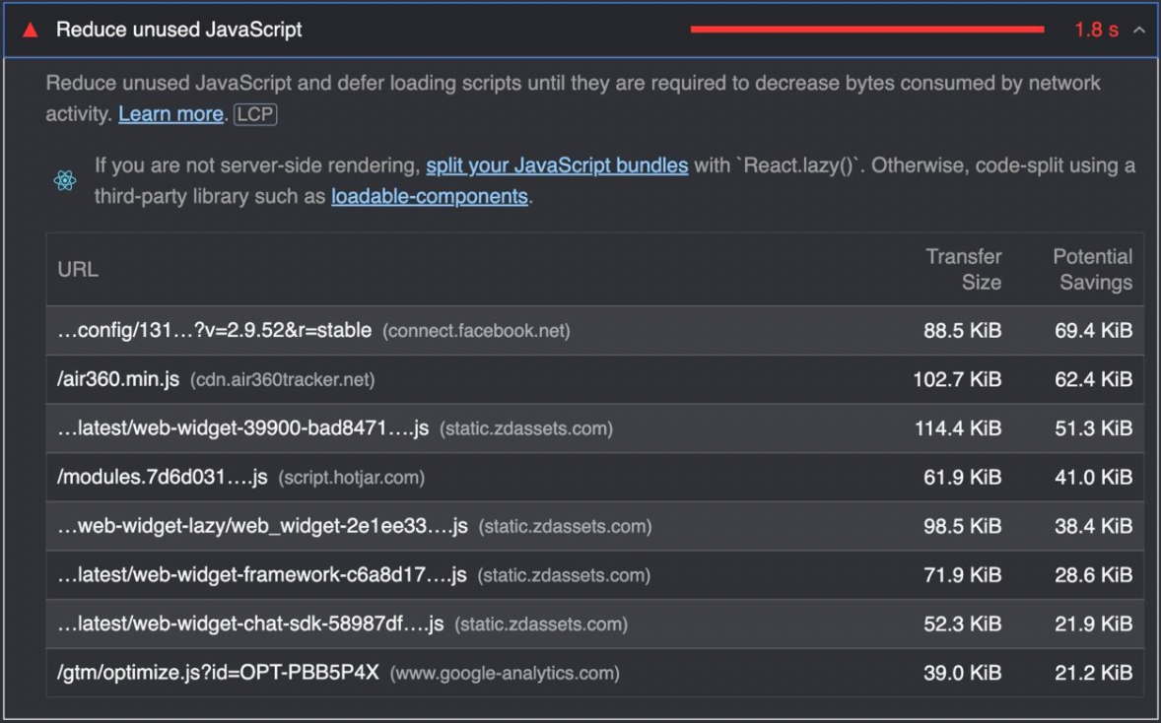Click the web-widget-chat-sdk-58987df script URL
Viewport: 1161px width, 723px height.
(x=250, y=624)
